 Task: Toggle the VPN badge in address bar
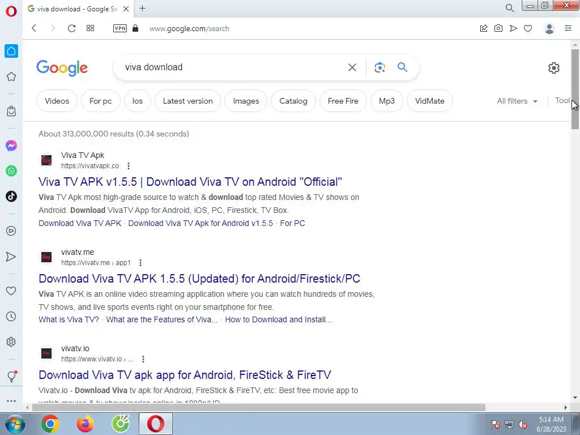pos(120,28)
